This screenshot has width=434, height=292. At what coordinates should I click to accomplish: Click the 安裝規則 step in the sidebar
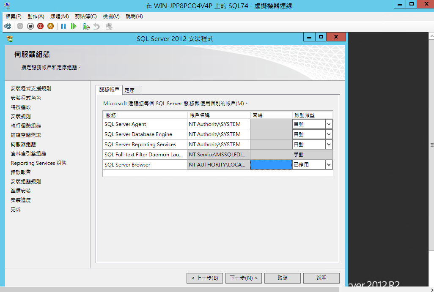coord(21,116)
